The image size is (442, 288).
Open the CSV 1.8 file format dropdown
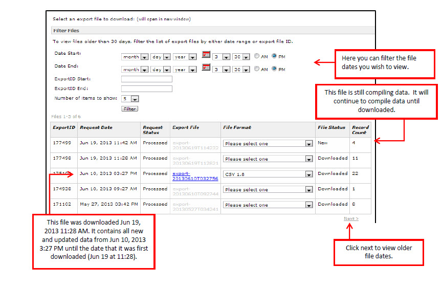(268, 174)
